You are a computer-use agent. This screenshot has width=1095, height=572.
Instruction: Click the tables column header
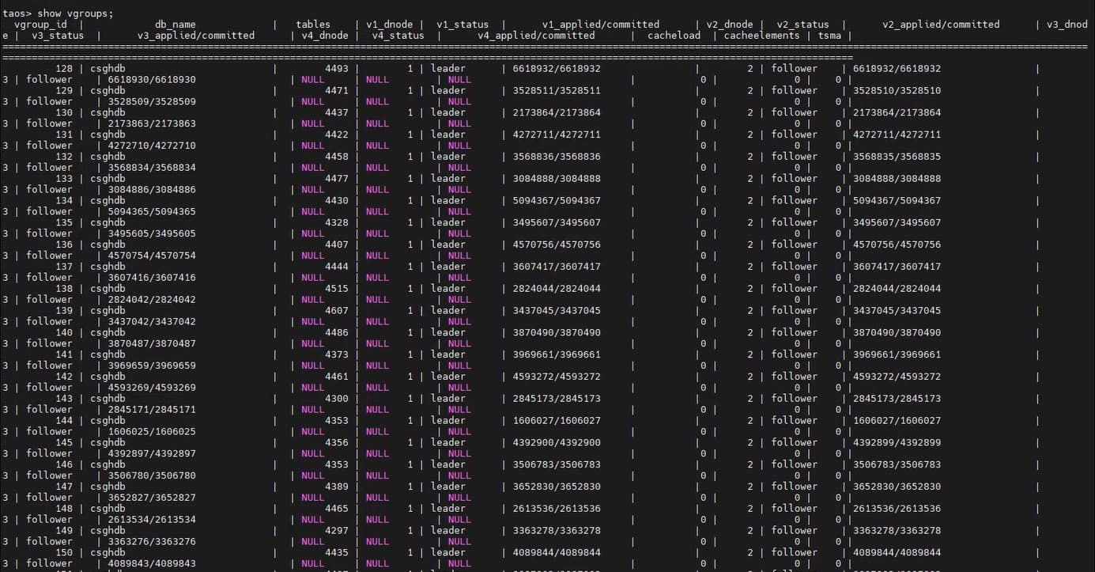(x=313, y=25)
